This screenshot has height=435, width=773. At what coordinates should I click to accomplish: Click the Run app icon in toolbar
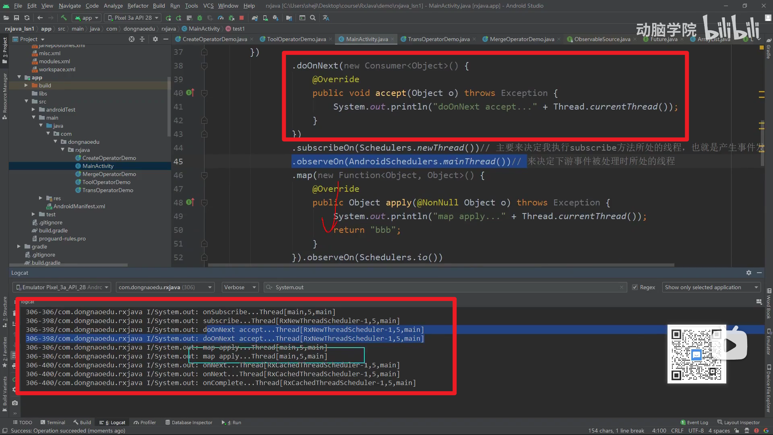tap(168, 18)
